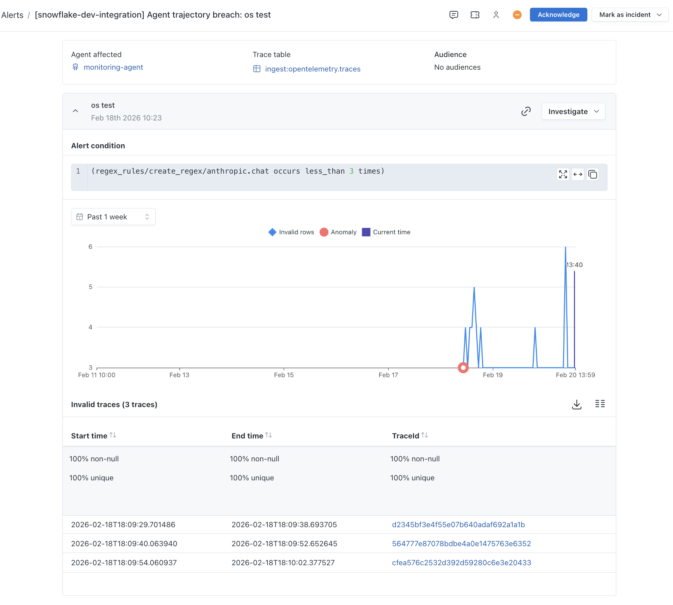Select start time 2026-02-18T18:09:29.701486
This screenshot has height=605, width=673.
tap(123, 525)
